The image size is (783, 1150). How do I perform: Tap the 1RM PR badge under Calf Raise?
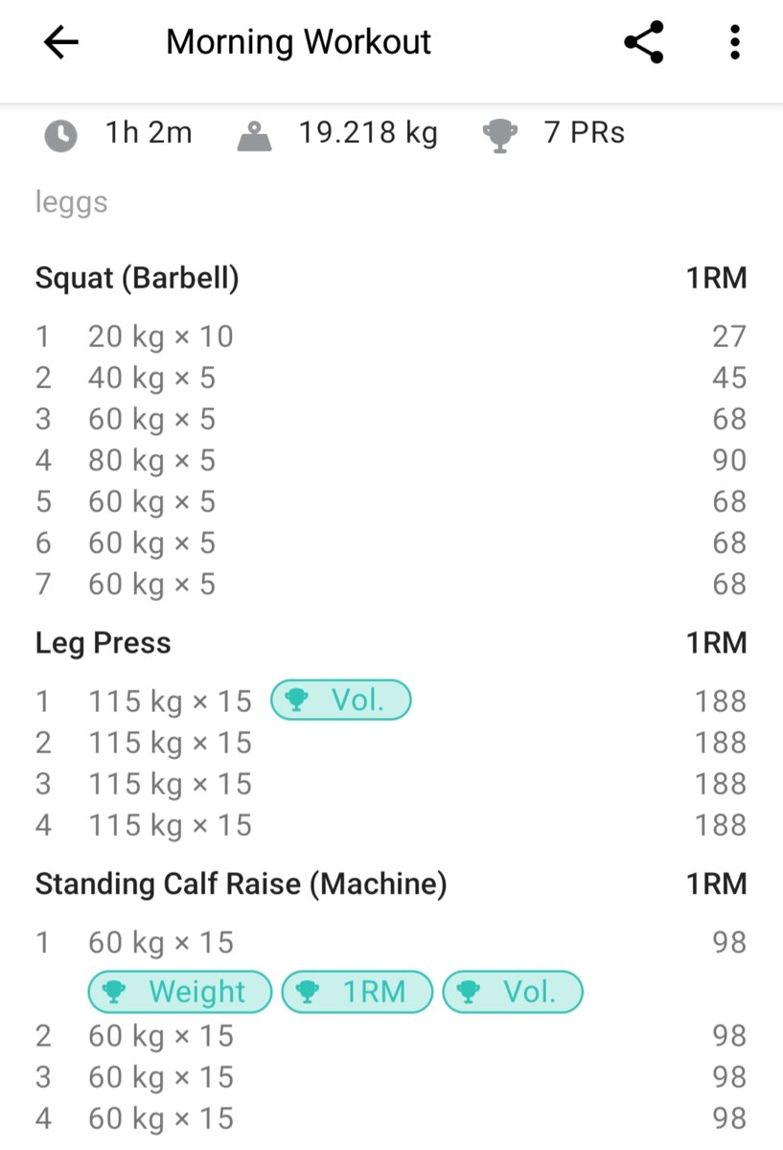click(x=357, y=992)
